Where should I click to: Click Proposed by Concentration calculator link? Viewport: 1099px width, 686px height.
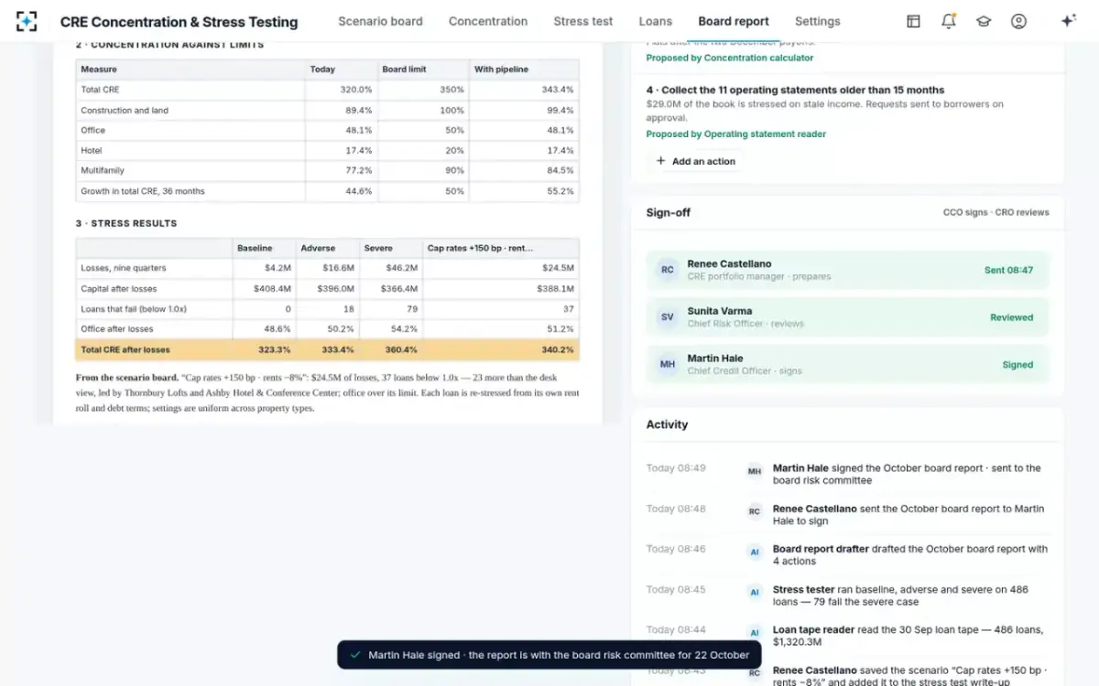[x=729, y=58]
